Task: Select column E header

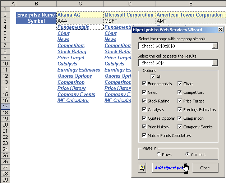Action: 191,4
